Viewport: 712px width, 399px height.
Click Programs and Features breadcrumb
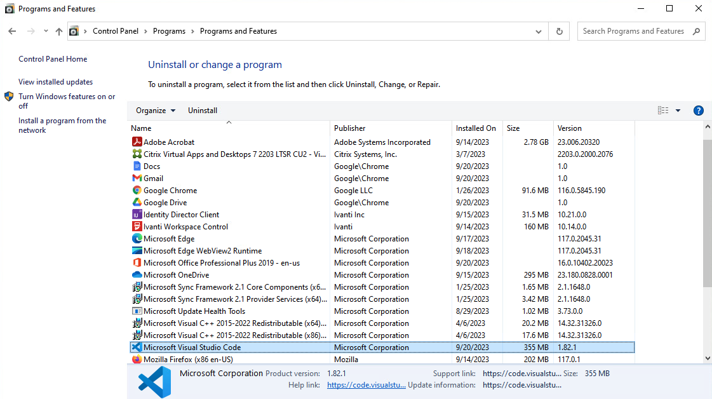238,31
